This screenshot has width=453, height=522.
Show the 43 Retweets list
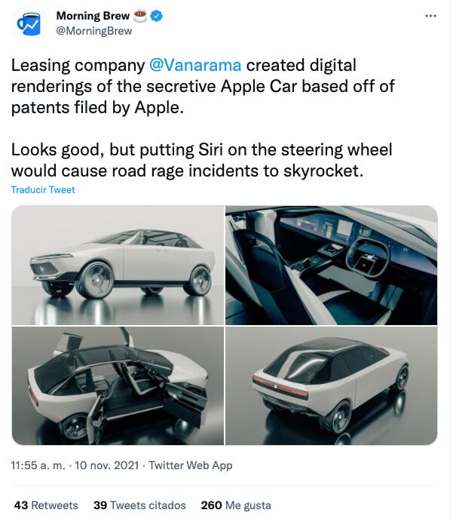tap(46, 505)
